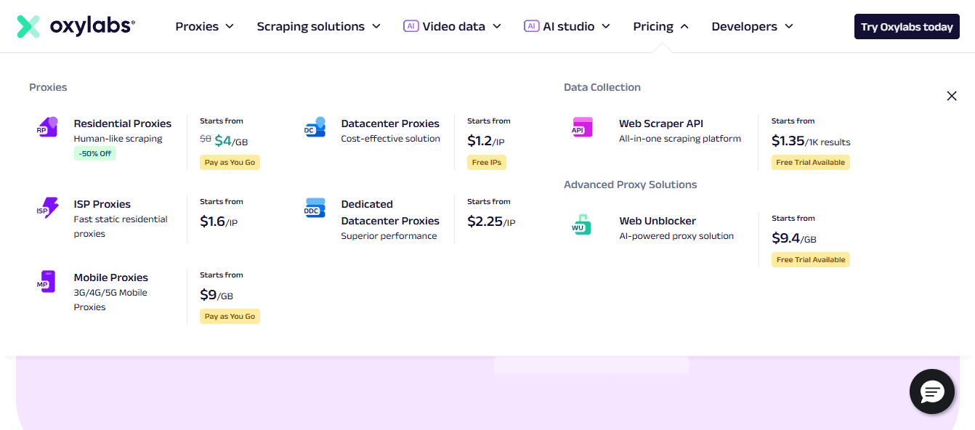Click the Residential Proxies RP icon

point(47,127)
